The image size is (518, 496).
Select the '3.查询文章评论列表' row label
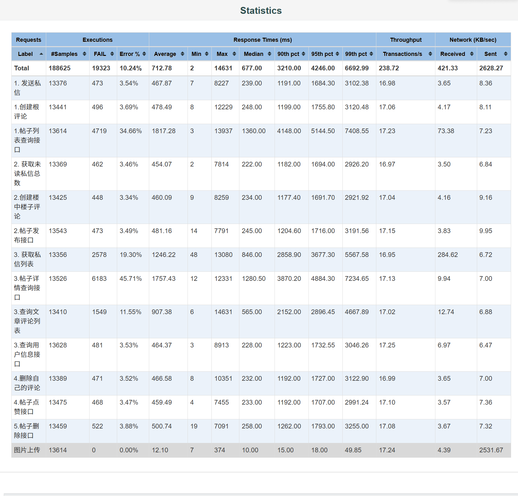(x=27, y=321)
